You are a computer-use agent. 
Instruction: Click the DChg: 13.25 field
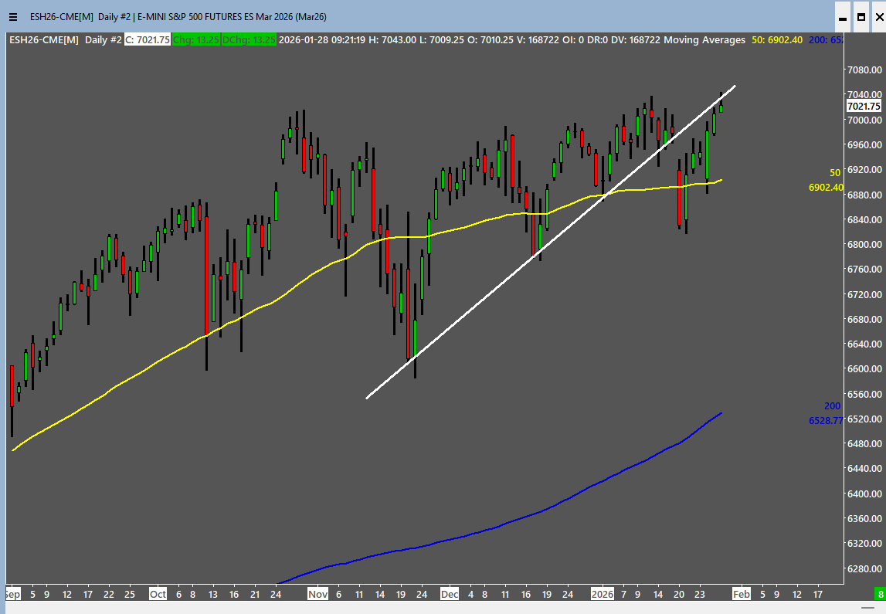pyautogui.click(x=249, y=40)
